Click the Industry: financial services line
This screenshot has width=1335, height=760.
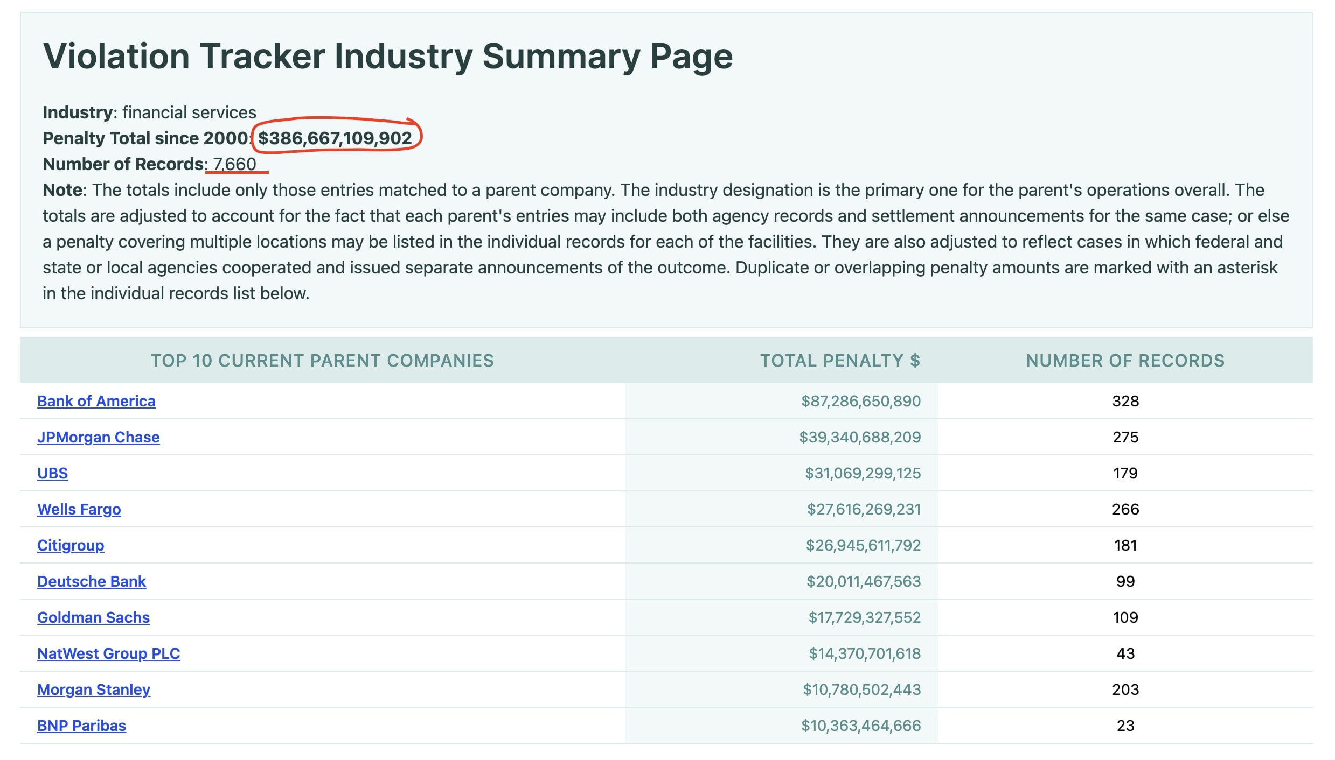tap(150, 112)
